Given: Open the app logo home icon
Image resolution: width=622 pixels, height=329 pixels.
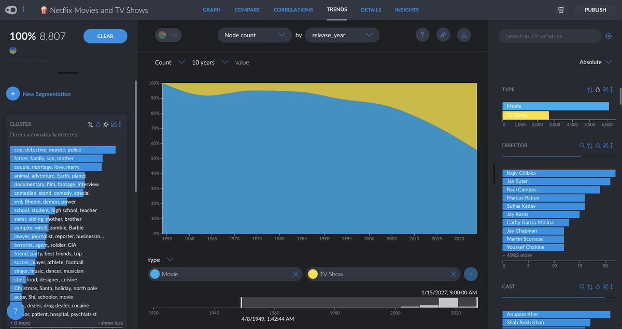Looking at the screenshot, I should pos(11,10).
